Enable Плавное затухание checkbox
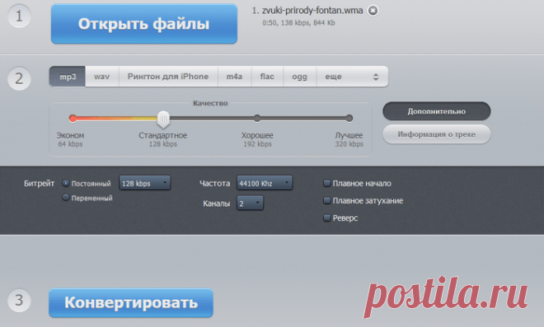This screenshot has width=544, height=327. pyautogui.click(x=326, y=200)
